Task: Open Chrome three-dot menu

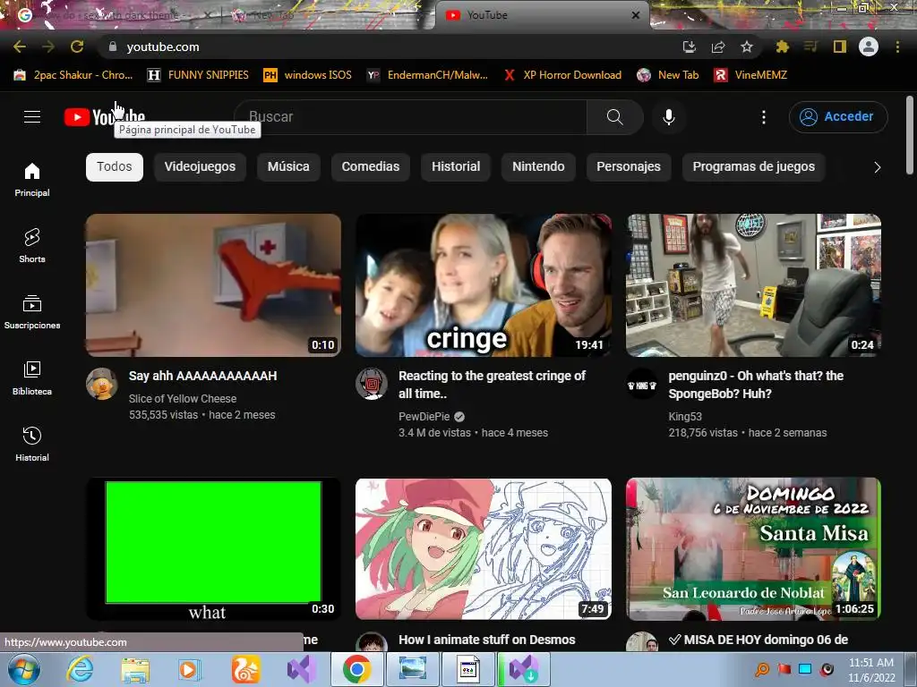Action: 897,47
